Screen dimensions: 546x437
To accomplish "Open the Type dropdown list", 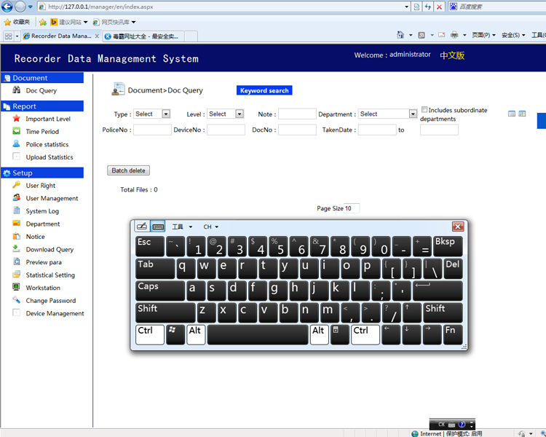I will click(x=166, y=114).
